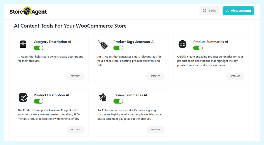Turn off the Product Tags Generator AI toggle
Screen dimensions: 264x145
pyautogui.click(x=118, y=48)
